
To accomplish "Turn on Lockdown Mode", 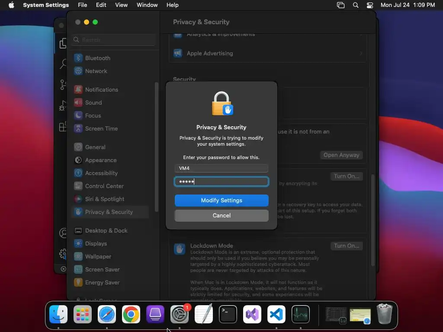I will point(347,246).
